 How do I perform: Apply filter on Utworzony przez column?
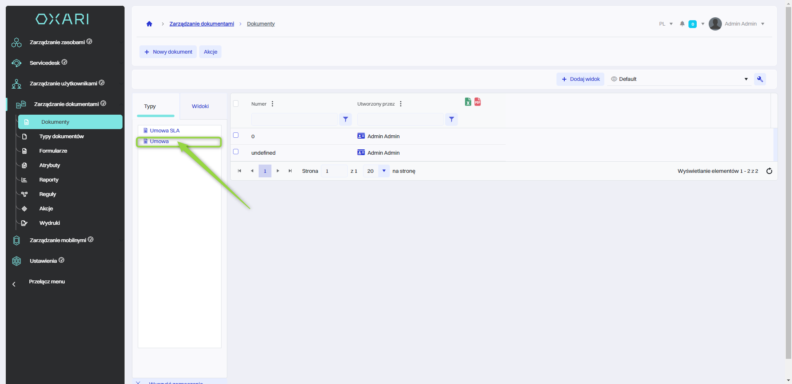(451, 119)
